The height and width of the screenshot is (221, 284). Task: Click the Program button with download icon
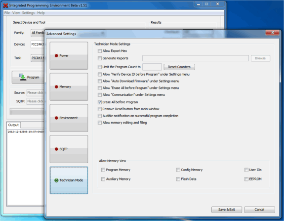(28, 77)
